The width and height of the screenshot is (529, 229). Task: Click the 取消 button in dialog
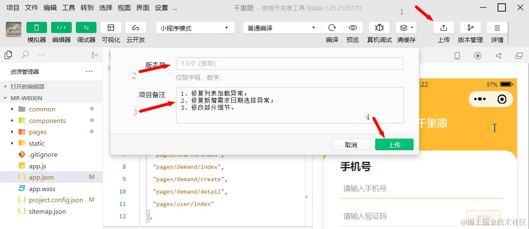351,144
